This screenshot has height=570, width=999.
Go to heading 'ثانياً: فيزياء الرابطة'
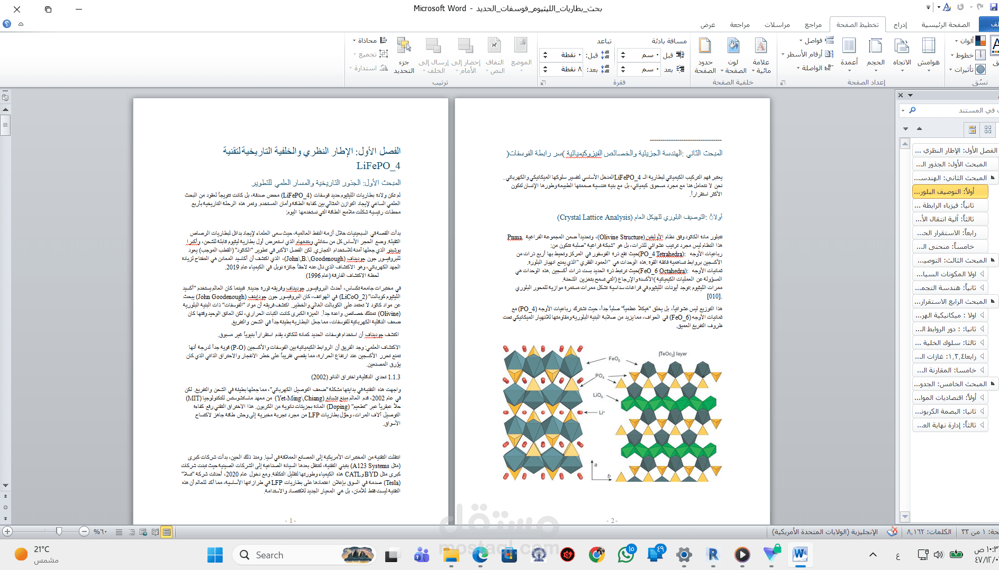point(950,205)
